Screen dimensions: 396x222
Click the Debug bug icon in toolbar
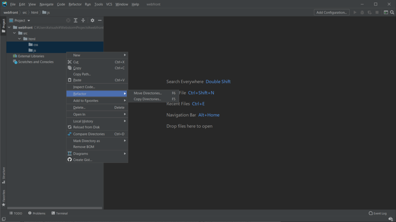pos(362,12)
